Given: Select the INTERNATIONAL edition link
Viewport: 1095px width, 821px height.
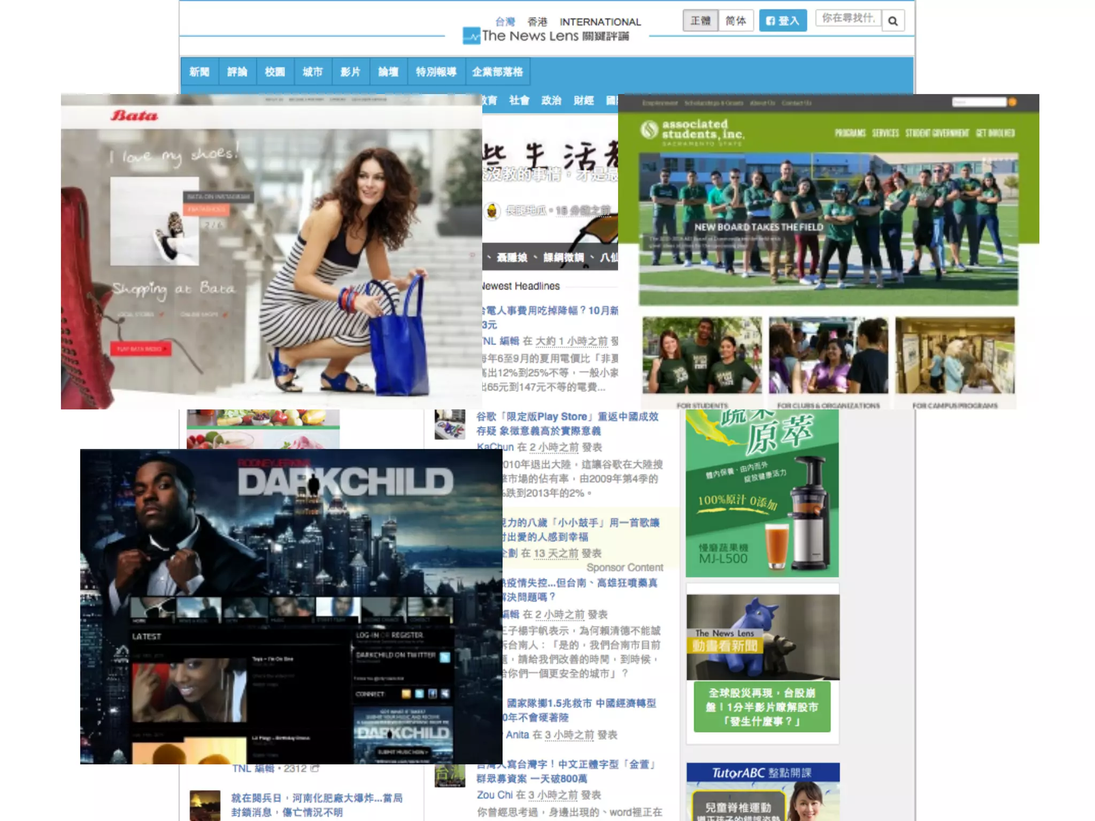Looking at the screenshot, I should (600, 22).
